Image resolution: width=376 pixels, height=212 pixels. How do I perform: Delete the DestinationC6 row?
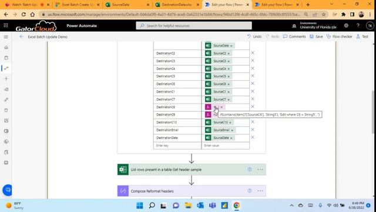pyautogui.click(x=253, y=84)
